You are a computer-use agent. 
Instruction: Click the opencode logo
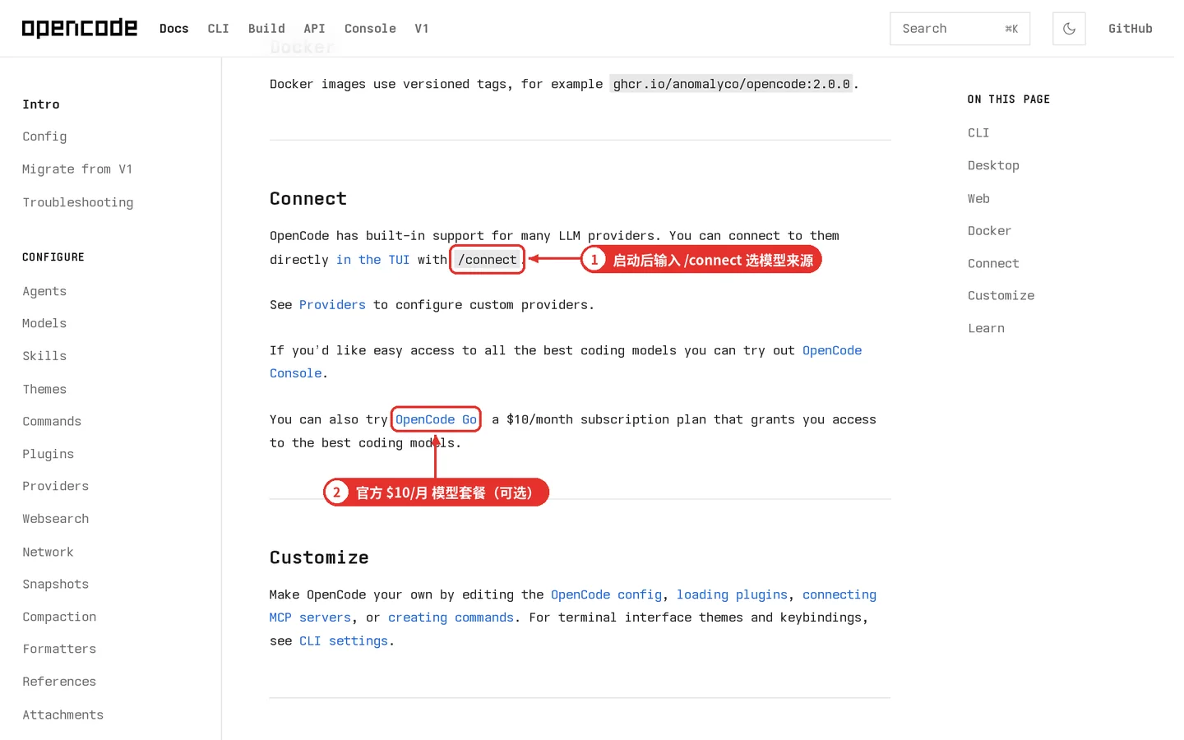80,28
